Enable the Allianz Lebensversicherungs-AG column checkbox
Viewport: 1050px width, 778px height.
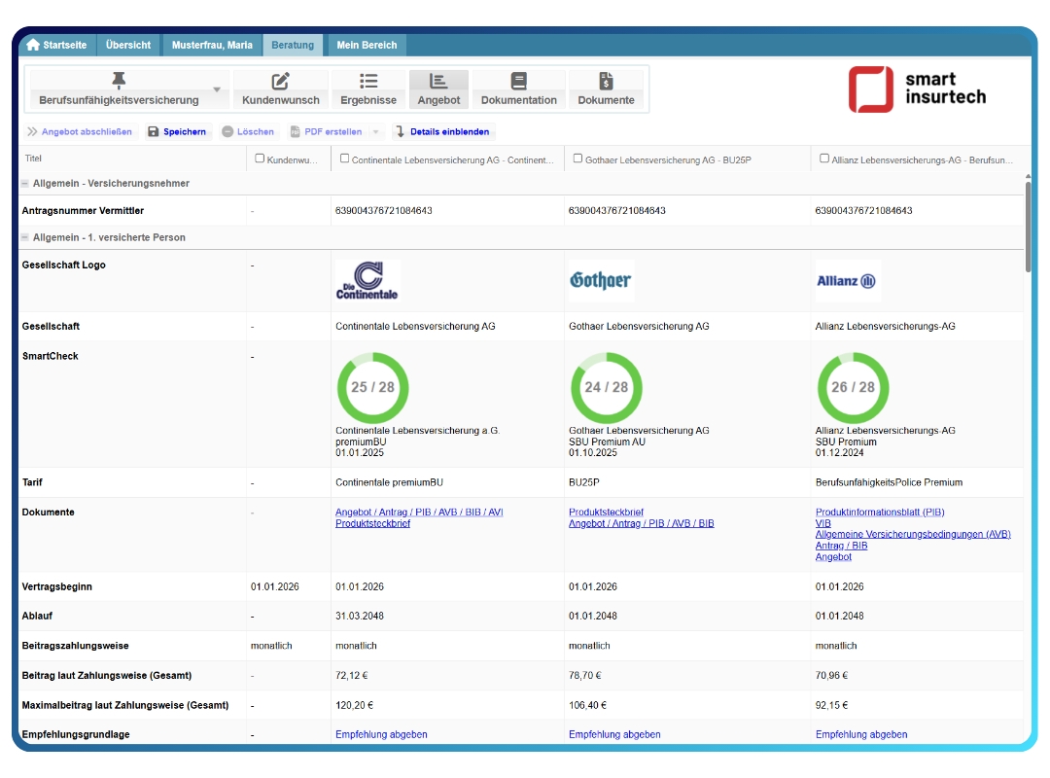click(824, 159)
